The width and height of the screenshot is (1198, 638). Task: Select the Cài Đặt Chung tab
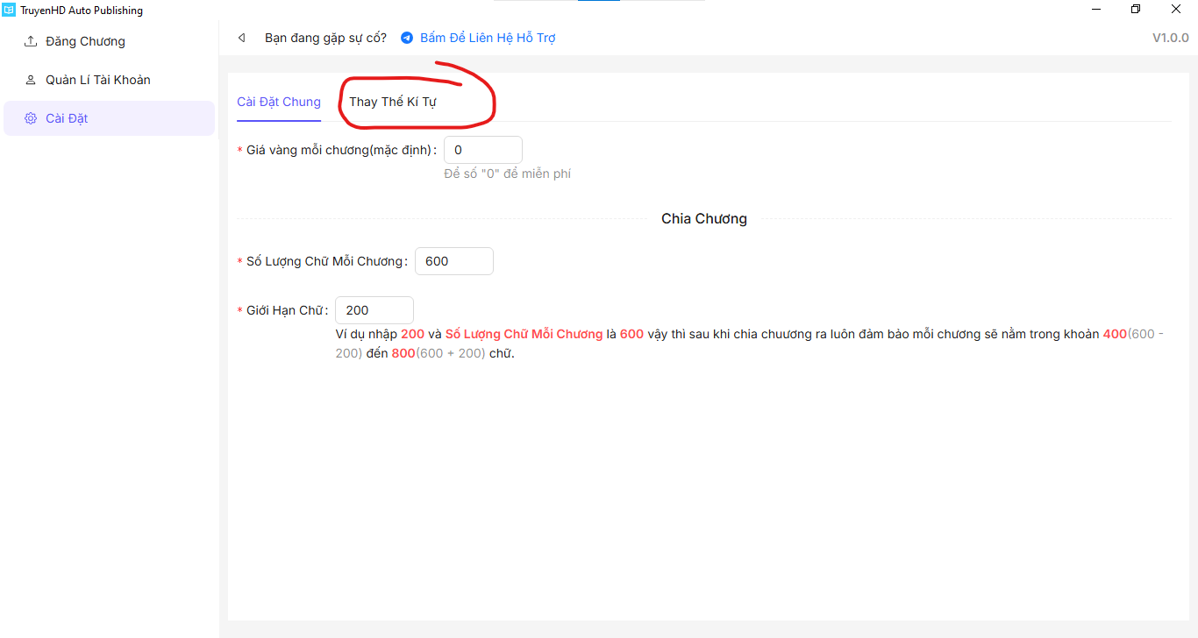tap(279, 102)
